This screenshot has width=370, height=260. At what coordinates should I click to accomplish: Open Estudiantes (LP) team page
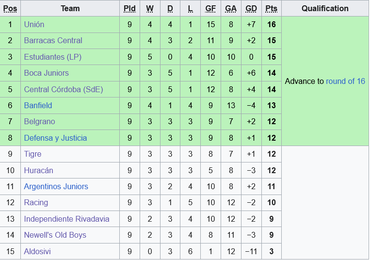[52, 57]
